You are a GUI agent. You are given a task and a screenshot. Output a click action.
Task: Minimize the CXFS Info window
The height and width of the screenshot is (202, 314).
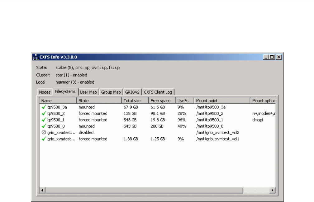click(266, 57)
